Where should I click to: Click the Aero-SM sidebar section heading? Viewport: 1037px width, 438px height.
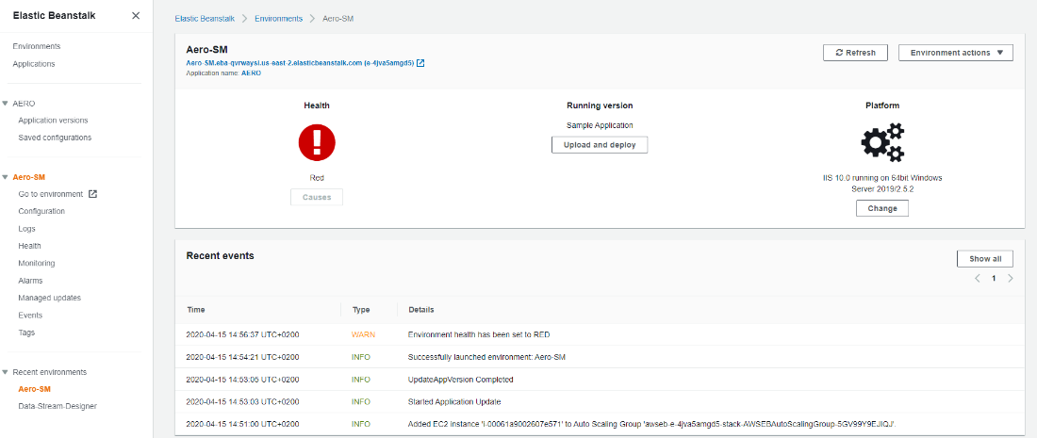coord(29,177)
